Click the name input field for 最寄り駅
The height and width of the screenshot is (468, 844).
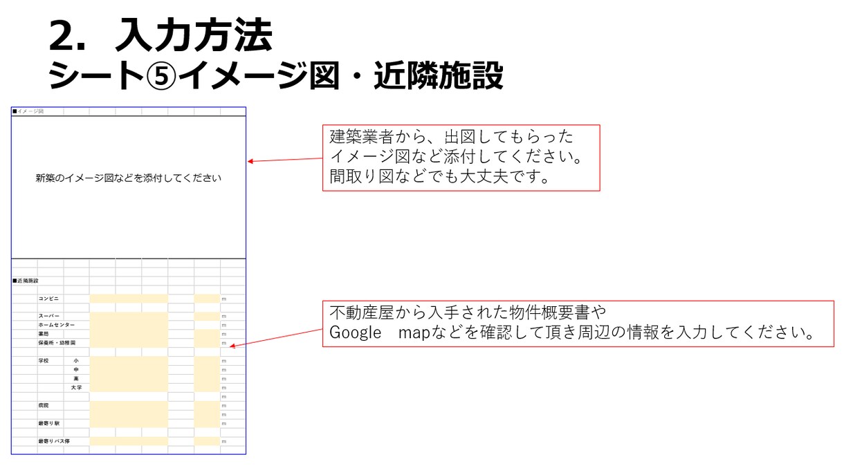[x=129, y=423]
